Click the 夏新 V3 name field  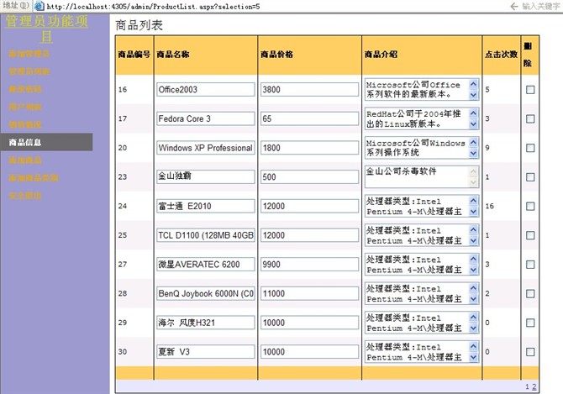tap(206, 352)
